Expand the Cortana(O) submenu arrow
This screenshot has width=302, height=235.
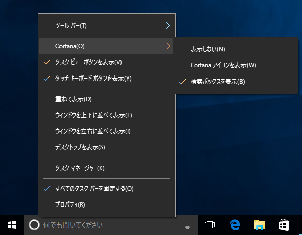(x=168, y=46)
